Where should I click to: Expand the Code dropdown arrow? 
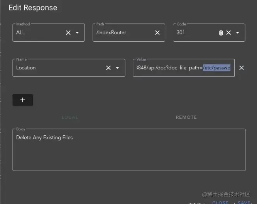pos(237,33)
